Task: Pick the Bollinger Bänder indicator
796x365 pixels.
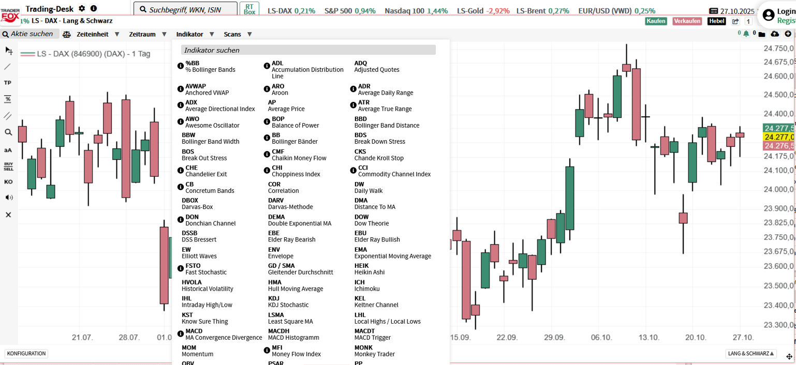Action: click(294, 139)
